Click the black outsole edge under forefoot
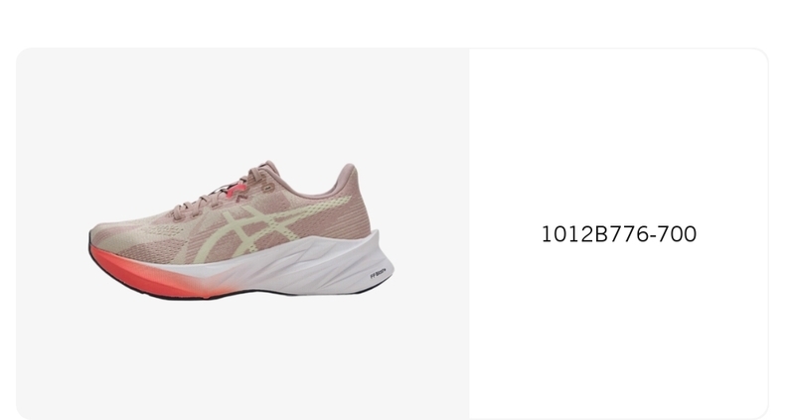Screen dimensions: 785x420 [150, 293]
